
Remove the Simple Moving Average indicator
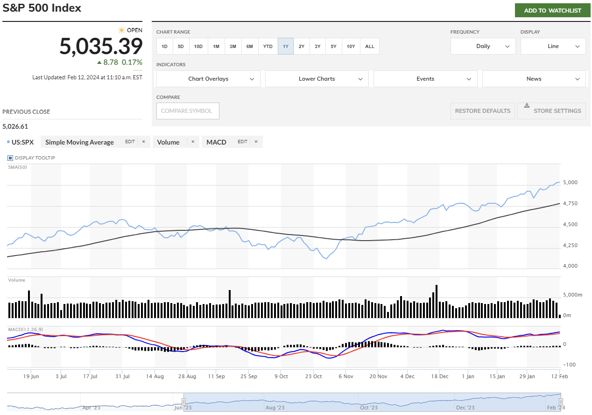[144, 142]
